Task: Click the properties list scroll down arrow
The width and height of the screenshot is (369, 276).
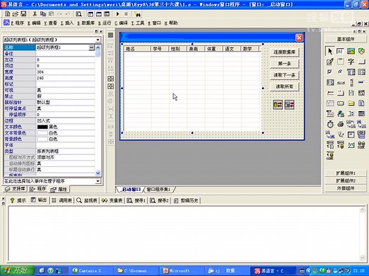Action: [x=98, y=173]
